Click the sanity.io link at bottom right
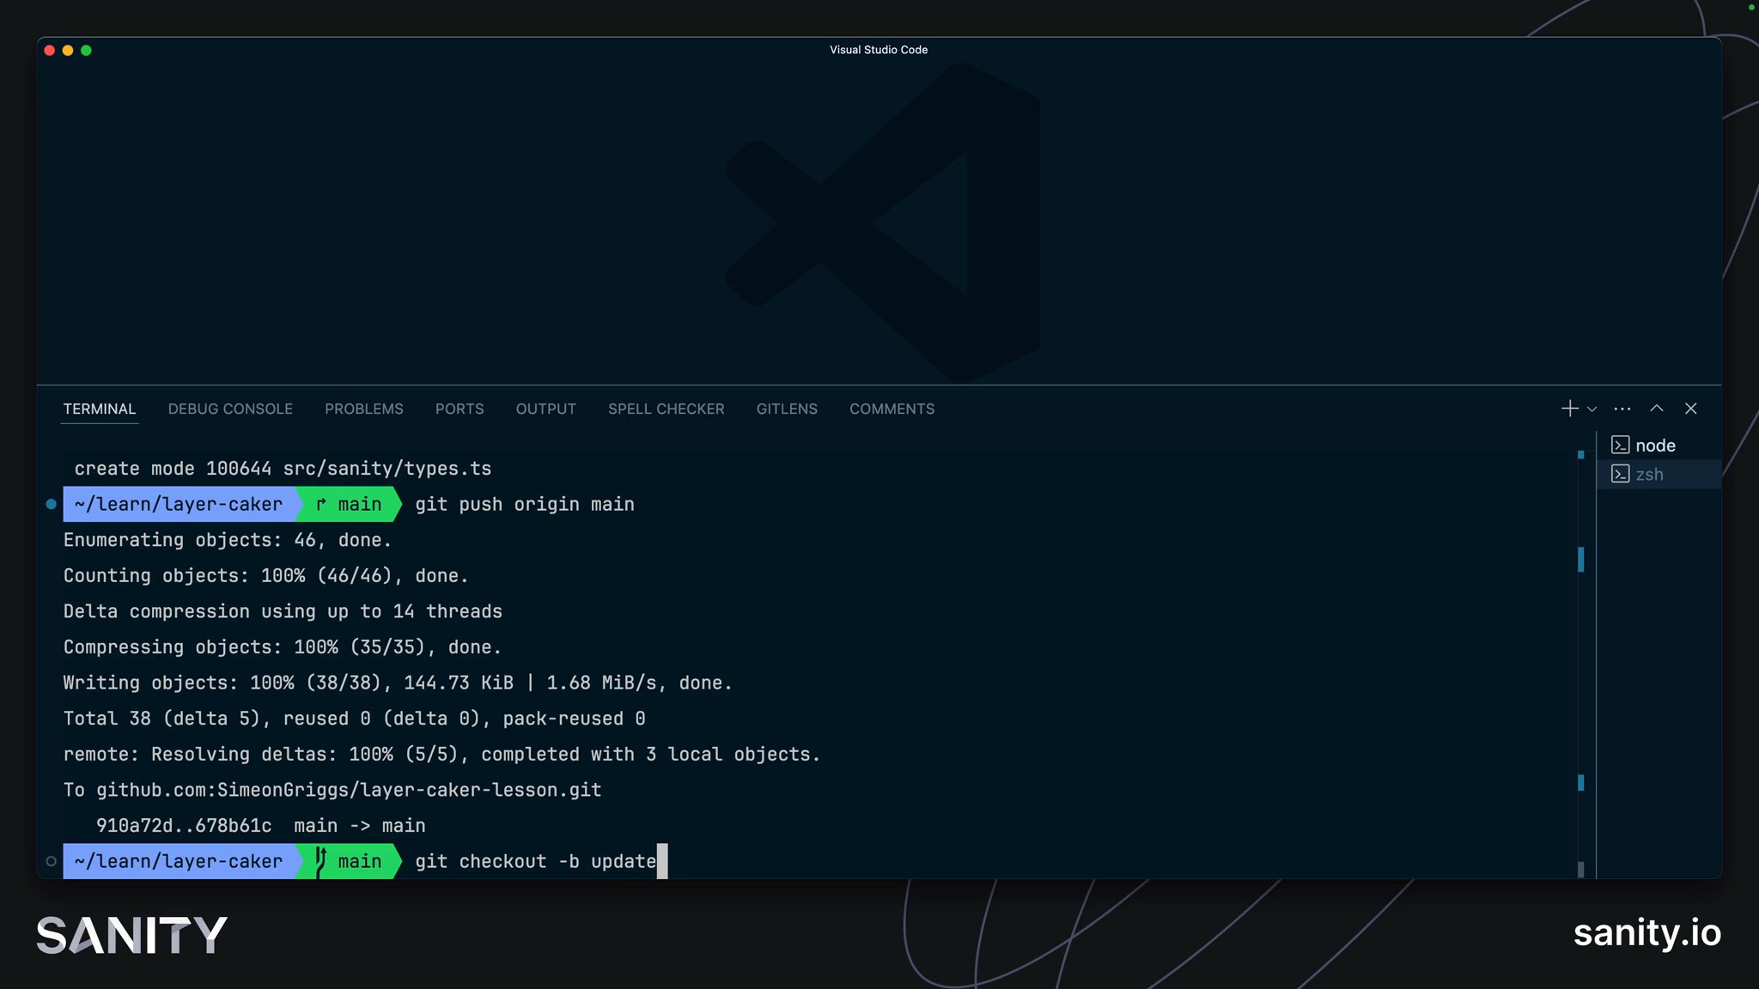Screen dimensions: 1759x989 pos(1646,933)
